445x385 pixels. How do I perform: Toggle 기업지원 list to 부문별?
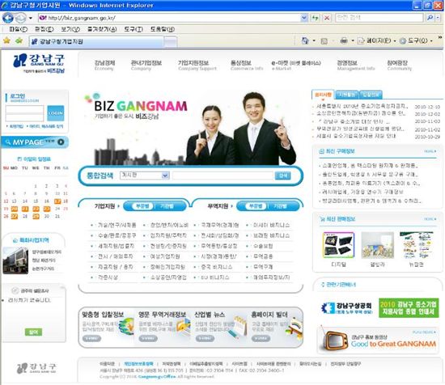tap(142, 206)
